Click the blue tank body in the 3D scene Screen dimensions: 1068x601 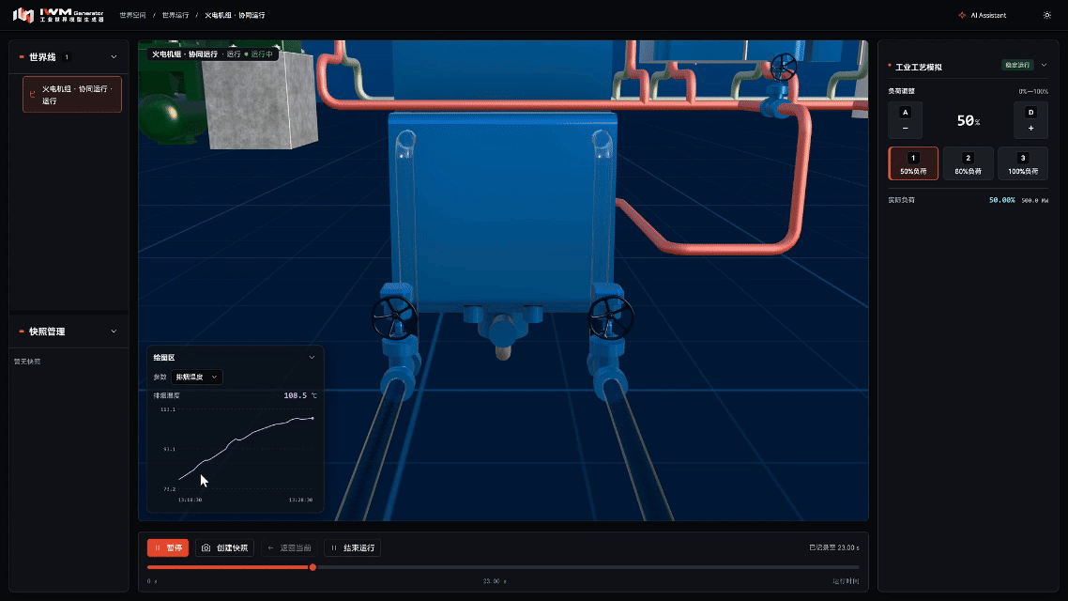tap(503, 211)
